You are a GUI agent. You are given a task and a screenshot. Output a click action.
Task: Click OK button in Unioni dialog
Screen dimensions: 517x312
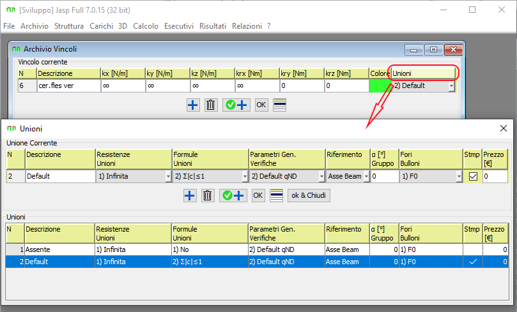(x=258, y=195)
